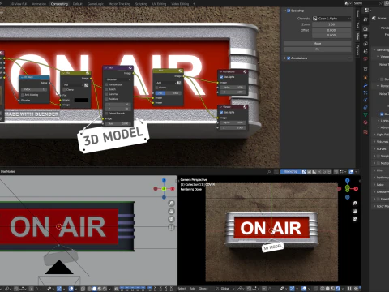Viewport: 389px width, 292px height.
Task: Toggle the Backdrop checkbox in the sidebar
Action: [x=289, y=11]
